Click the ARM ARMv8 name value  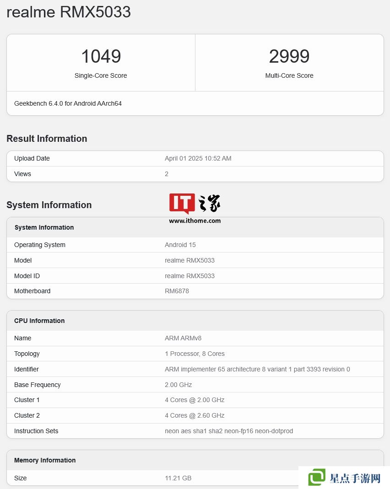183,338
